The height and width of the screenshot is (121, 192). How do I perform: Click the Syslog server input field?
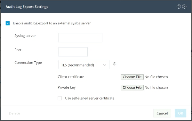point(80,38)
